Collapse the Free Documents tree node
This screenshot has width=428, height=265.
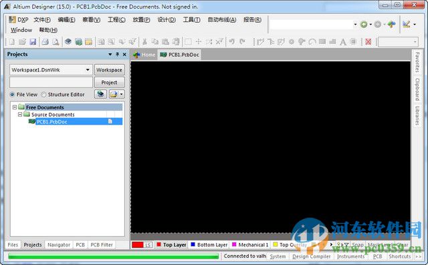pos(15,107)
